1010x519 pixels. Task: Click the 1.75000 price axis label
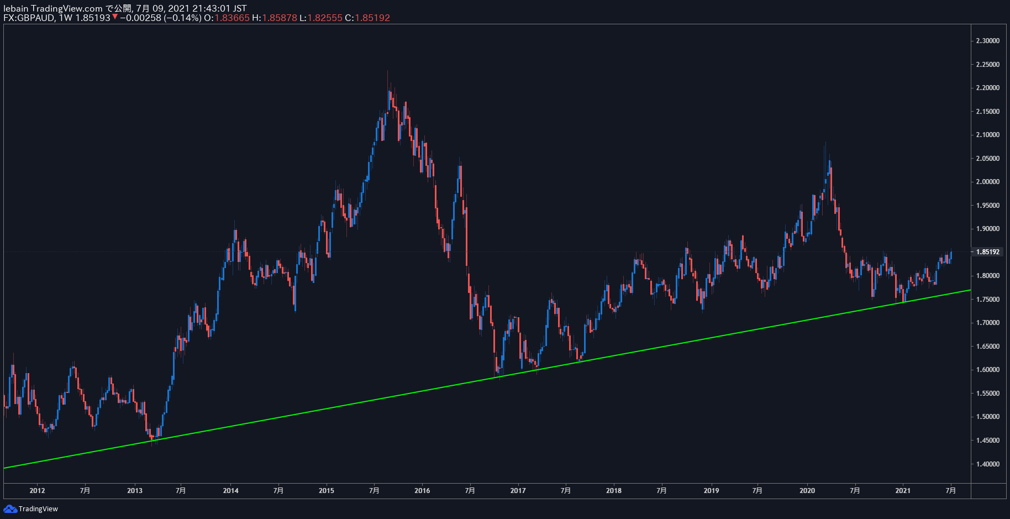pos(988,300)
